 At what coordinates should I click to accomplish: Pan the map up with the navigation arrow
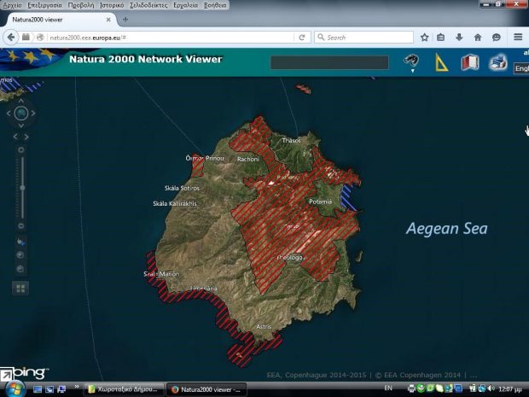pos(21,101)
